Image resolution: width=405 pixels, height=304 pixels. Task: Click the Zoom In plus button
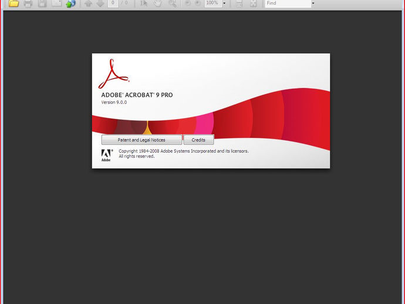pos(198,3)
